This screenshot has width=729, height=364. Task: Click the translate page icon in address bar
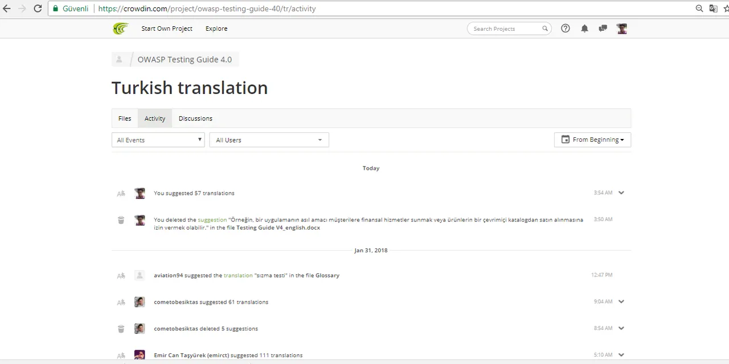click(x=713, y=9)
